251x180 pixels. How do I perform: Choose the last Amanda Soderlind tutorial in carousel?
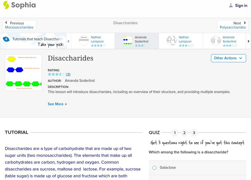pyautogui.click(x=216, y=41)
